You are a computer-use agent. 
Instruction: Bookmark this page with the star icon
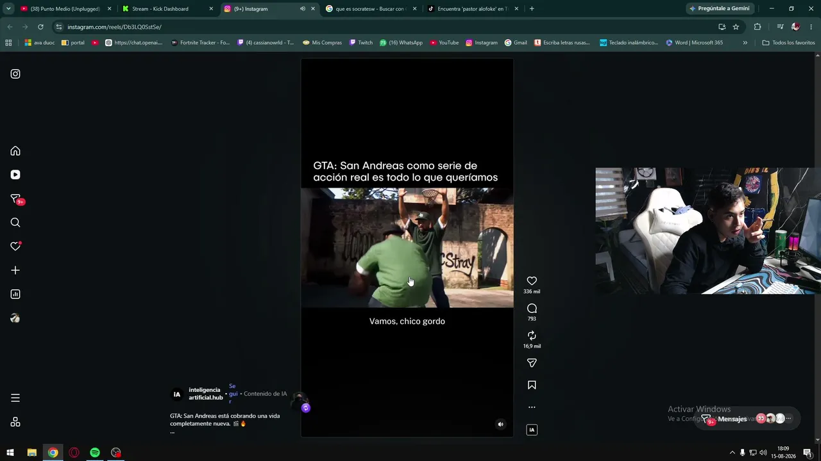[x=736, y=27]
